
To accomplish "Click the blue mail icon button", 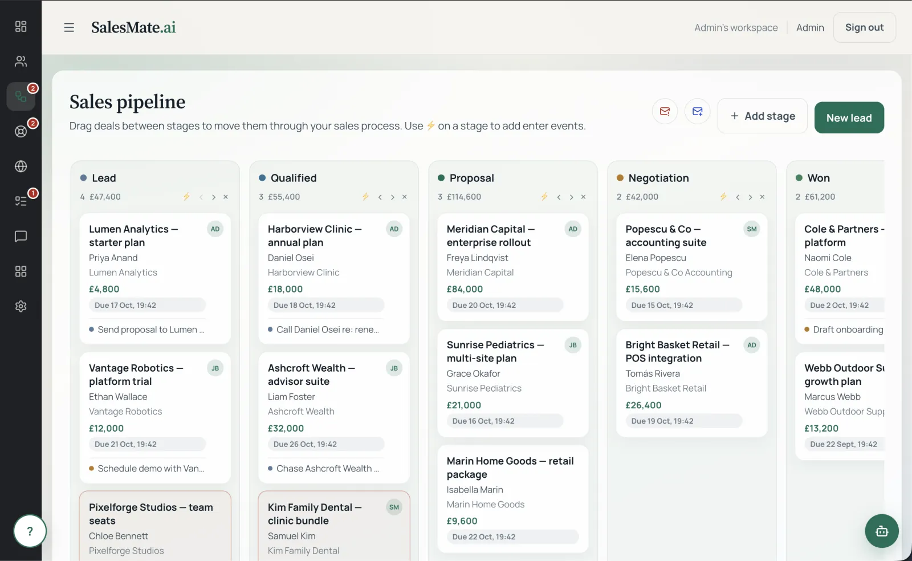I will tap(697, 111).
